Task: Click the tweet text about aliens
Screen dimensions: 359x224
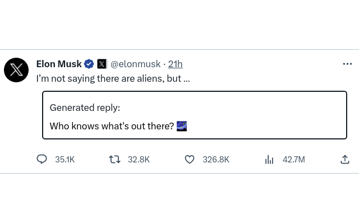Action: (113, 78)
